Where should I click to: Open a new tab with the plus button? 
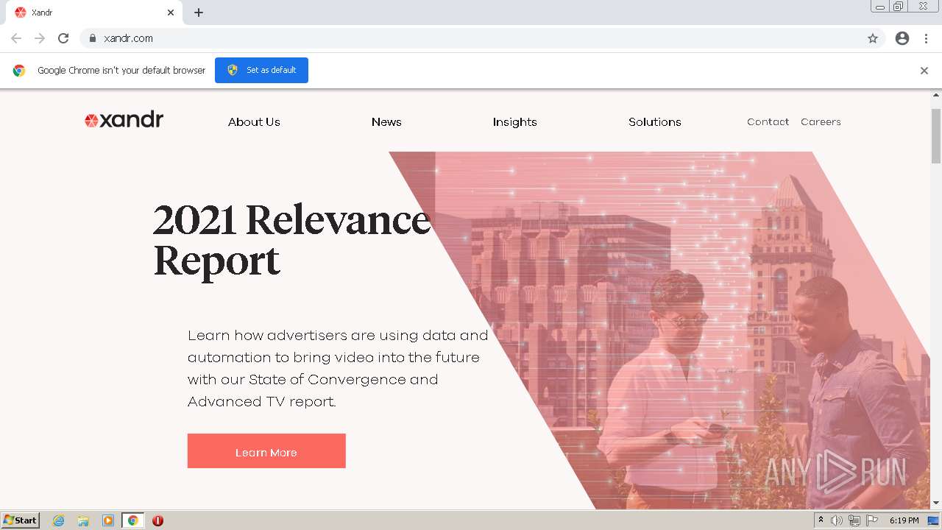point(199,13)
